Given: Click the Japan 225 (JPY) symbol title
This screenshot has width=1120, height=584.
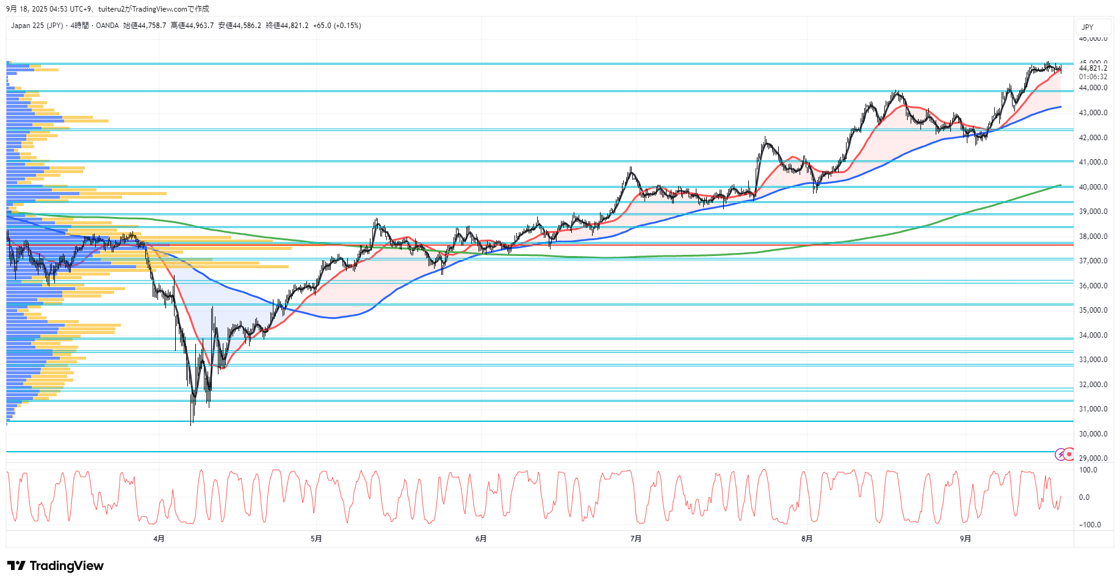Looking at the screenshot, I should pyautogui.click(x=37, y=26).
